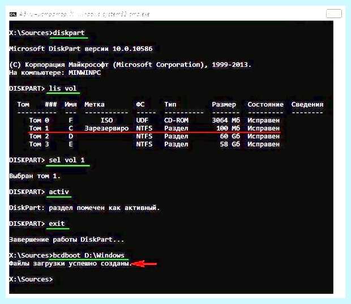Click the '100 Мб' size value
351x304 pixels.
click(x=228, y=129)
